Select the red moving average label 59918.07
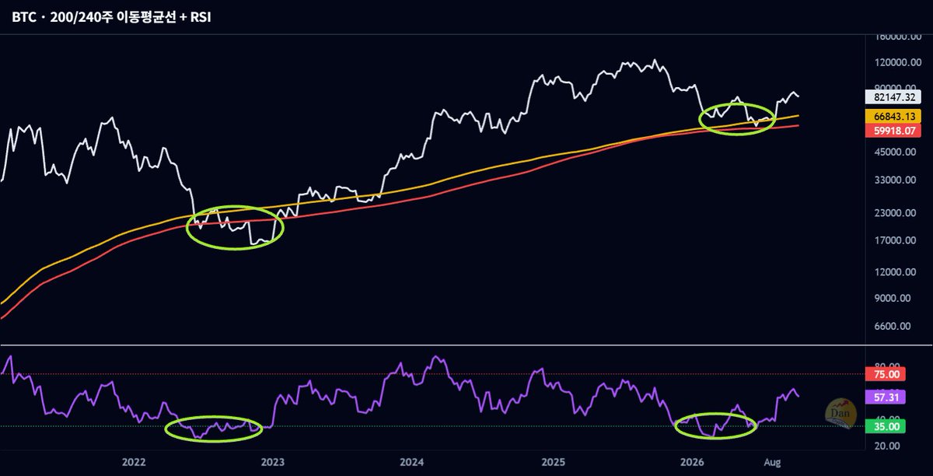Screen dimensions: 933x476 pos(893,130)
